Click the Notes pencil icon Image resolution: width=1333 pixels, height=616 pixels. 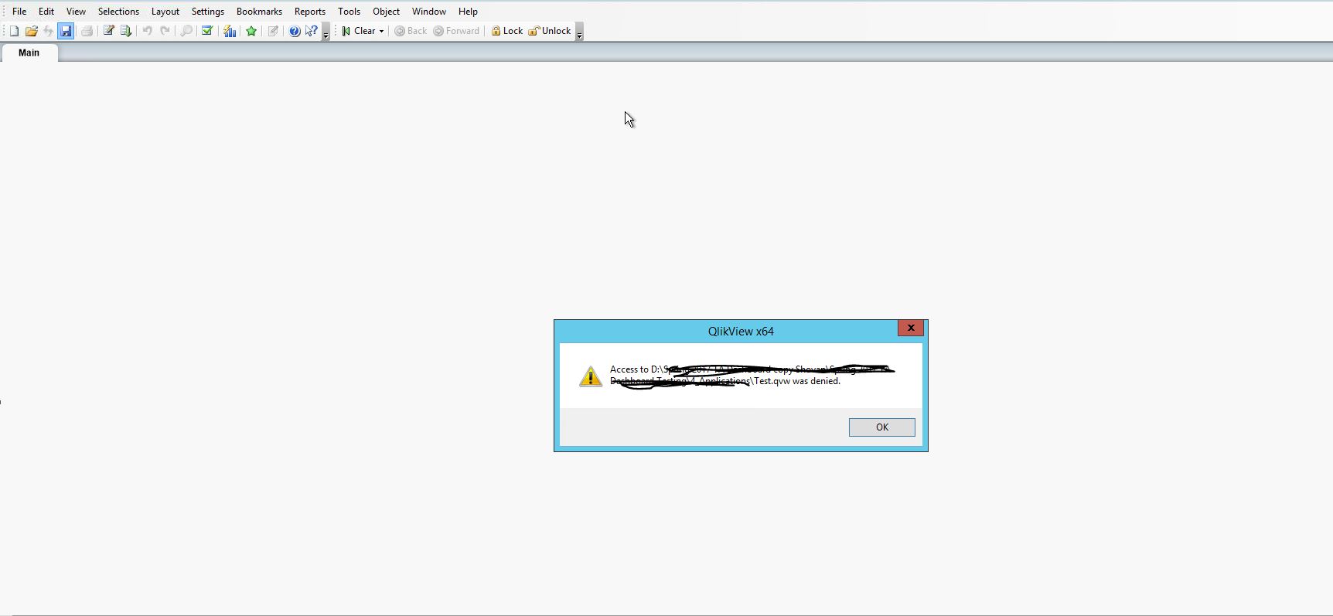click(x=273, y=31)
